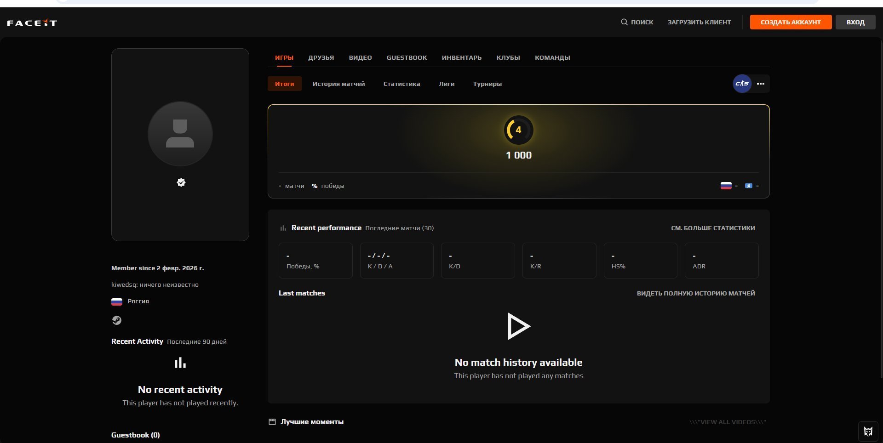Click the Recent Activity chart icon

point(180,363)
